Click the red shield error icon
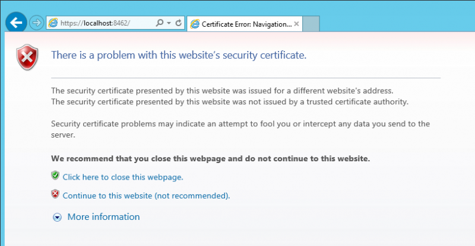Screen dimensions: 475x246 click(x=27, y=57)
